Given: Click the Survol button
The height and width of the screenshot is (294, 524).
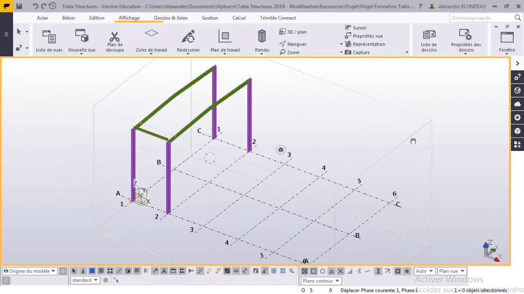Looking at the screenshot, I should (356, 27).
